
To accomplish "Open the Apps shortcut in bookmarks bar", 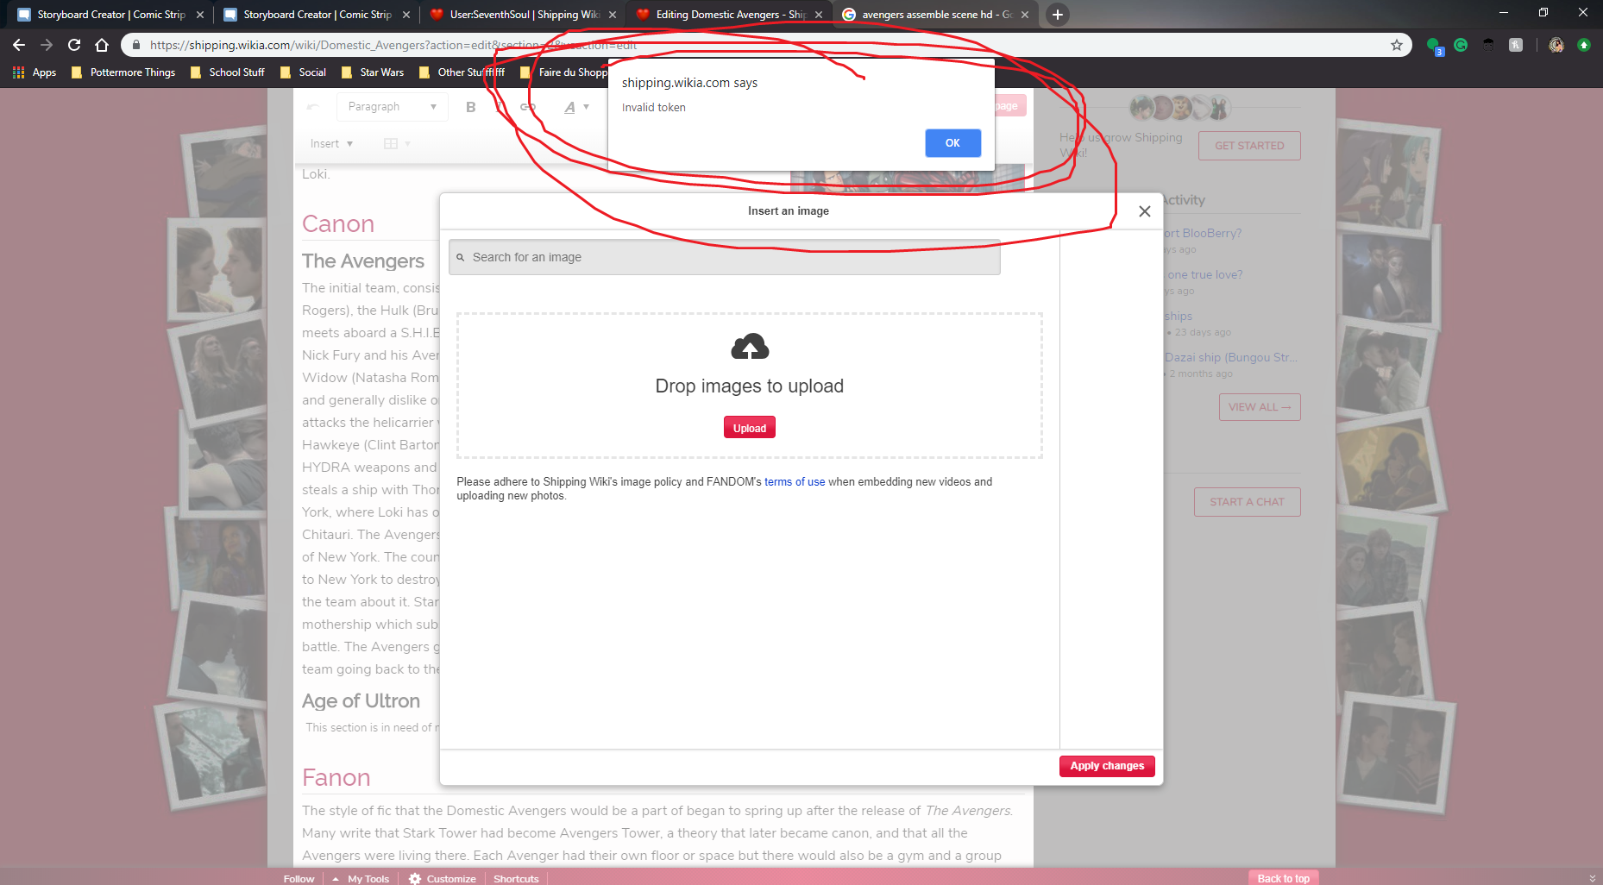I will (35, 72).
